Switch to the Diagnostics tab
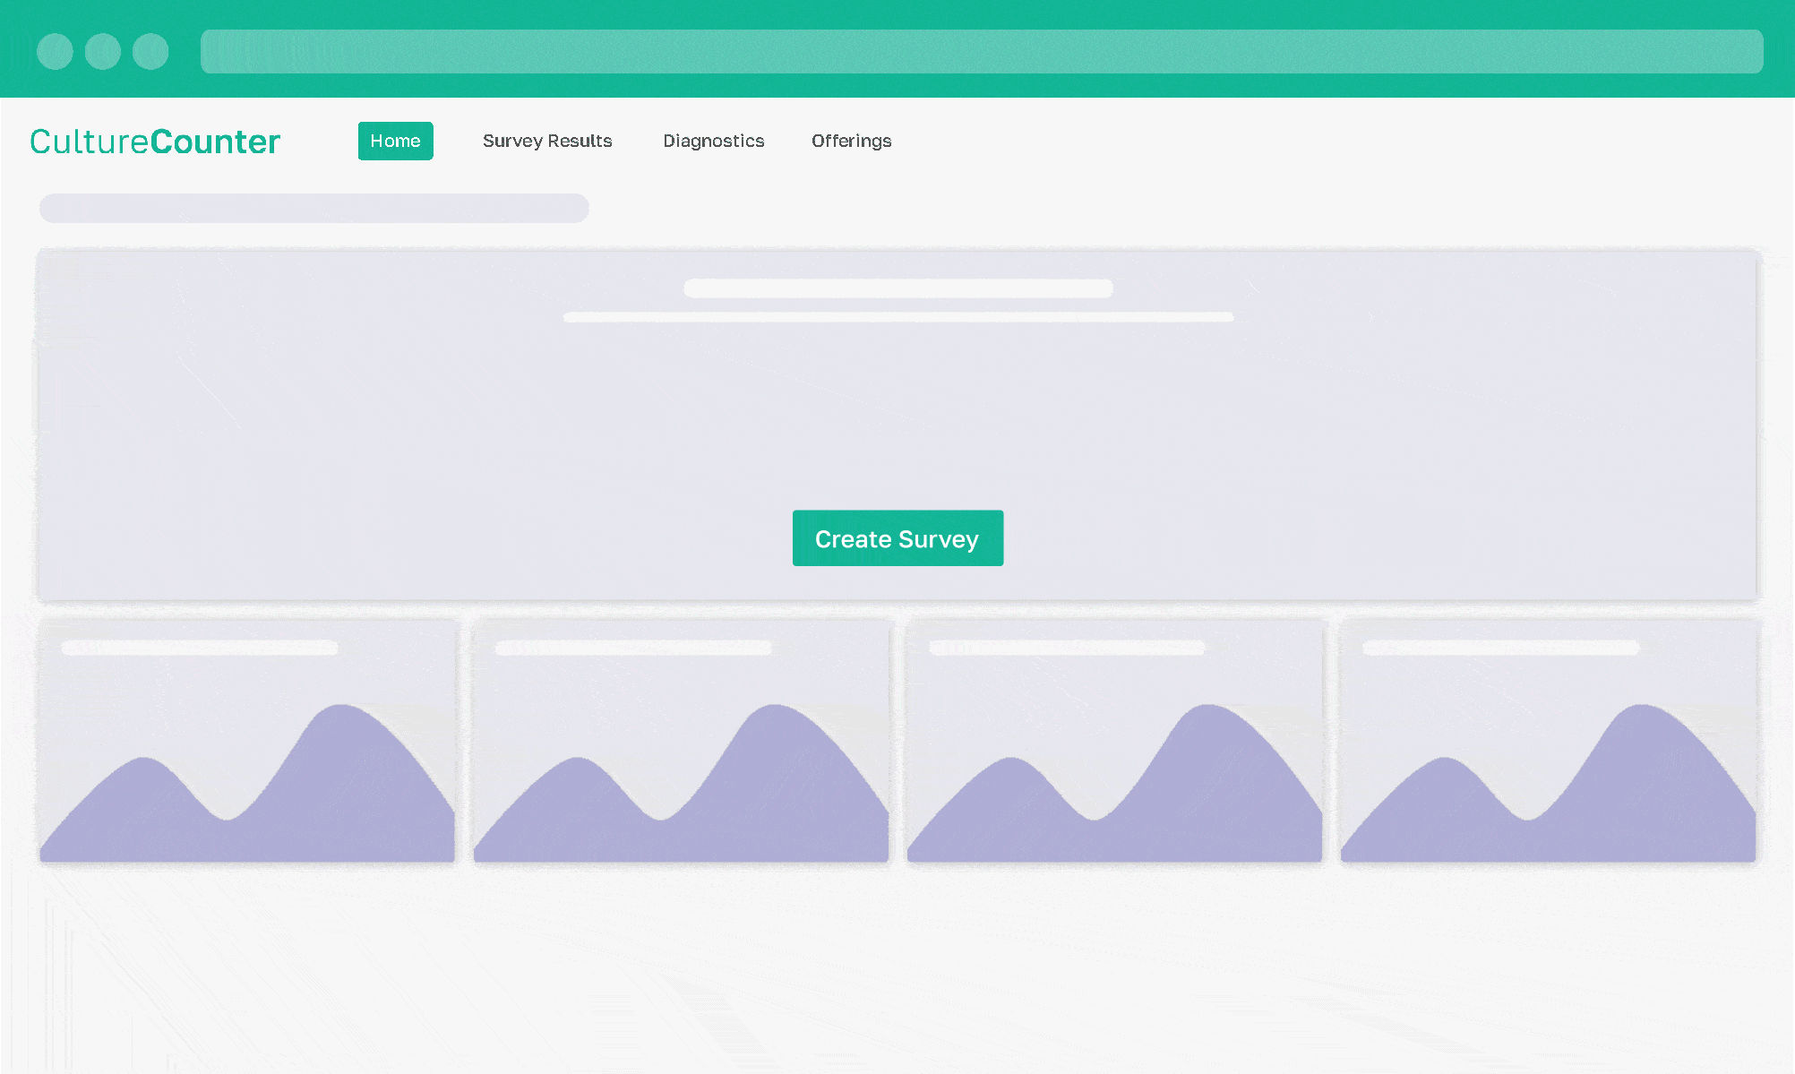Screen dimensions: 1795x1074 click(713, 141)
